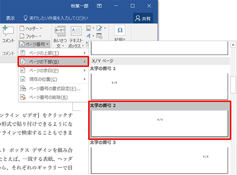Click the Tell Me search box

tap(55, 18)
